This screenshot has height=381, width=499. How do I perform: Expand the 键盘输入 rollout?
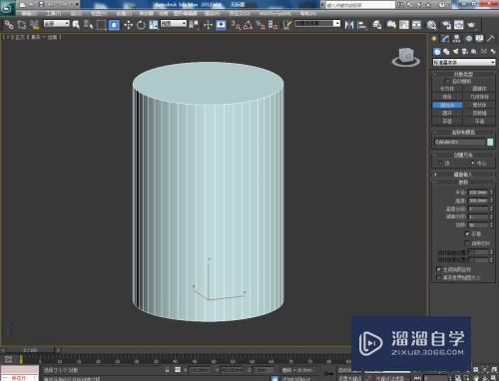[464, 175]
